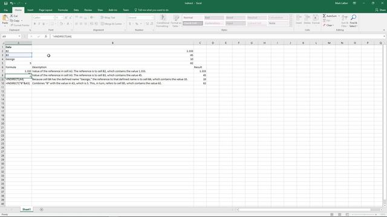Open the File tab

coord(5,10)
